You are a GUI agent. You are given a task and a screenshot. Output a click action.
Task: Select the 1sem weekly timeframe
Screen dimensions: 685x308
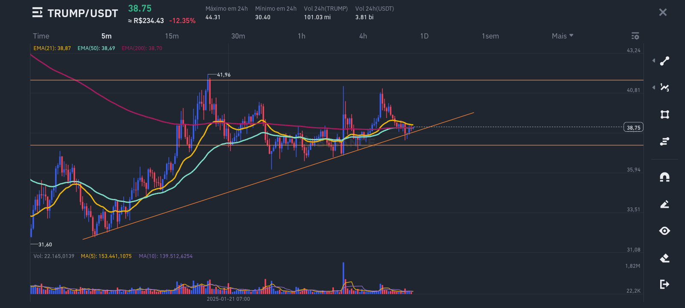(491, 36)
